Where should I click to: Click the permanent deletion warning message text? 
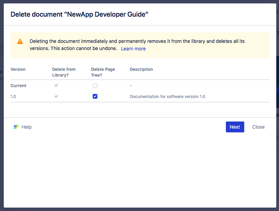pos(137,41)
